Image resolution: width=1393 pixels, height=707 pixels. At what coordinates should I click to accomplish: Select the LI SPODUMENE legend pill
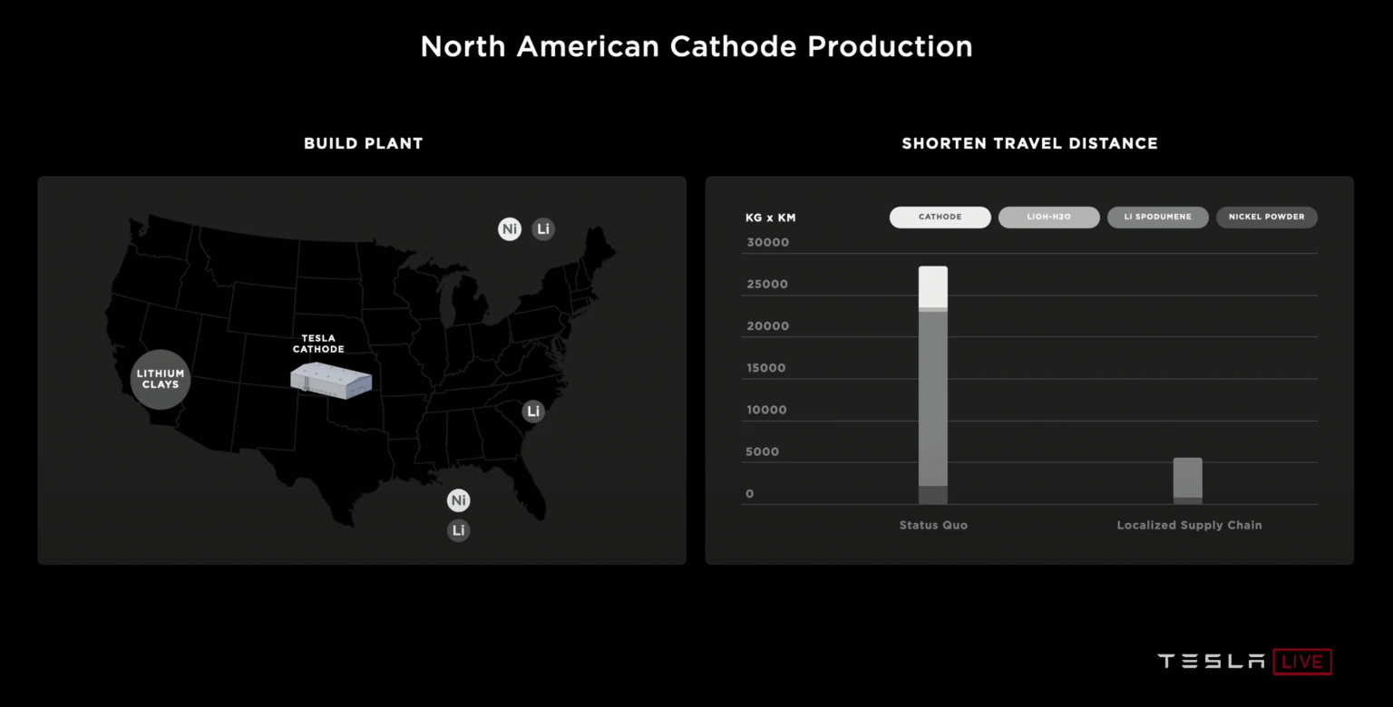click(x=1158, y=218)
